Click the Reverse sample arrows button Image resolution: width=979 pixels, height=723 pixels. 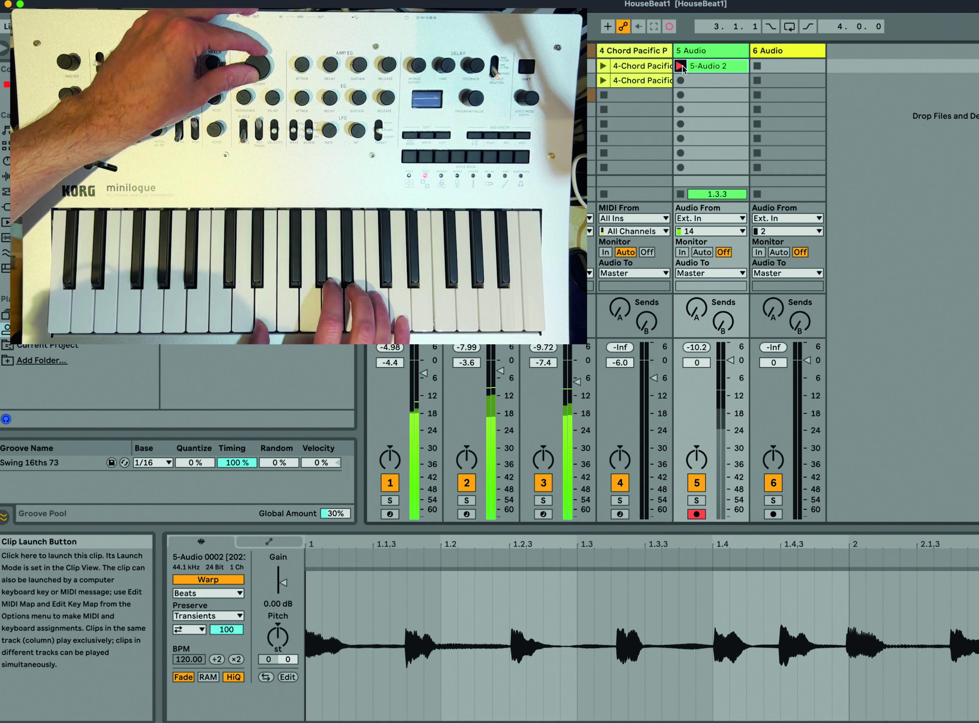[266, 677]
